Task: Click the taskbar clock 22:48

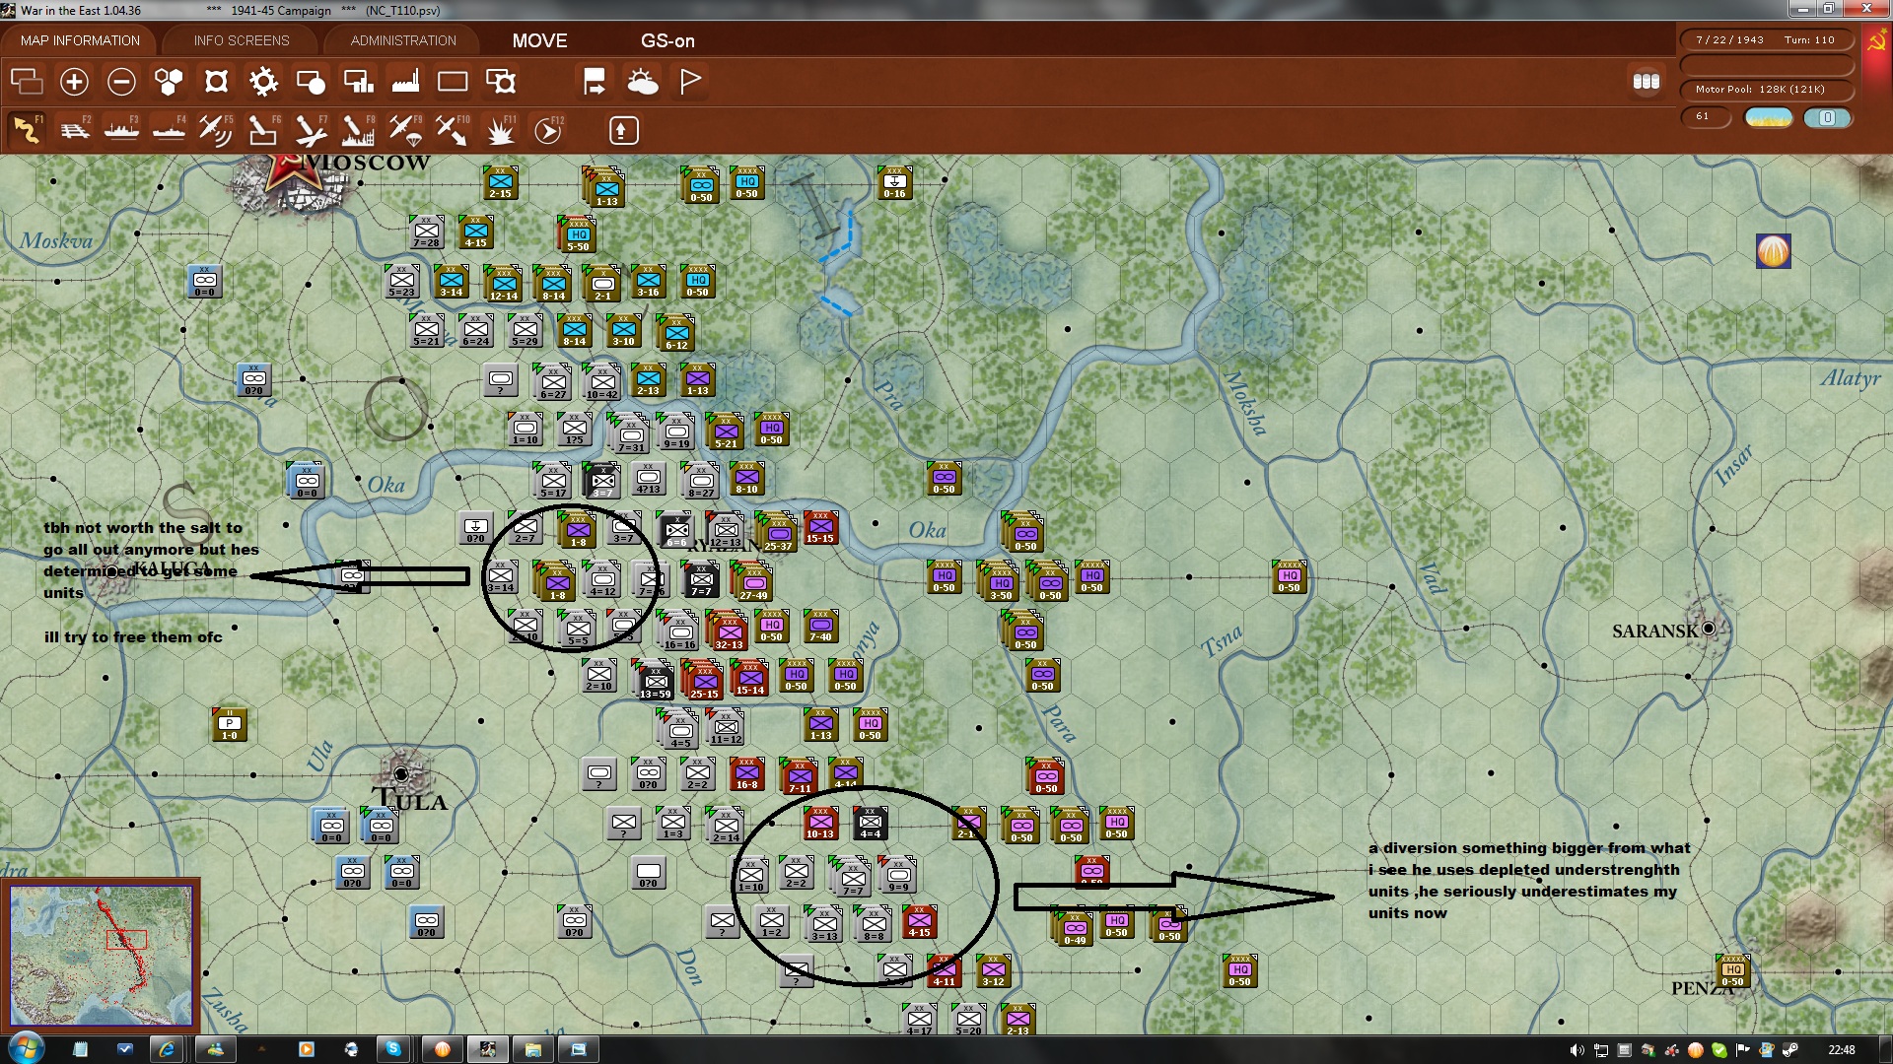Action: [x=1841, y=1050]
